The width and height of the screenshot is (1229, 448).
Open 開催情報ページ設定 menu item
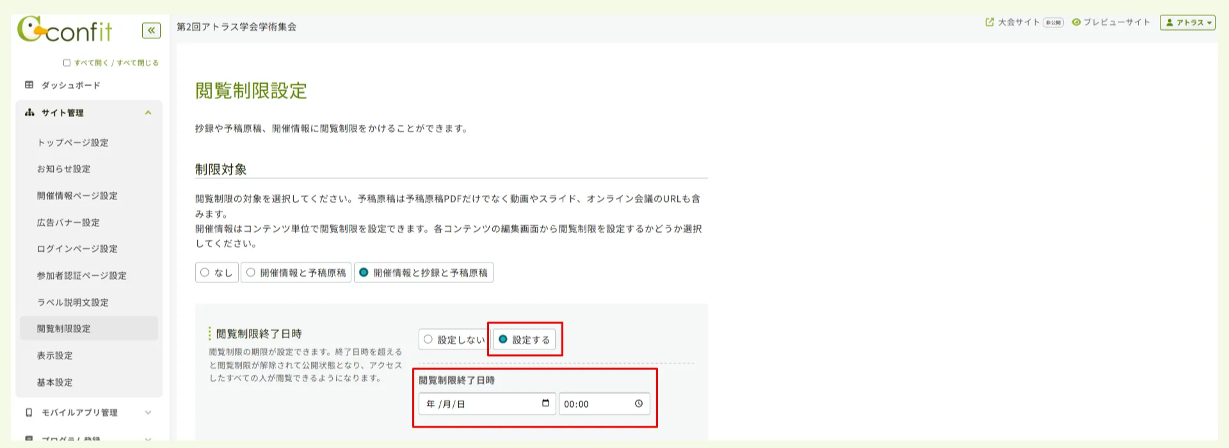click(x=77, y=196)
